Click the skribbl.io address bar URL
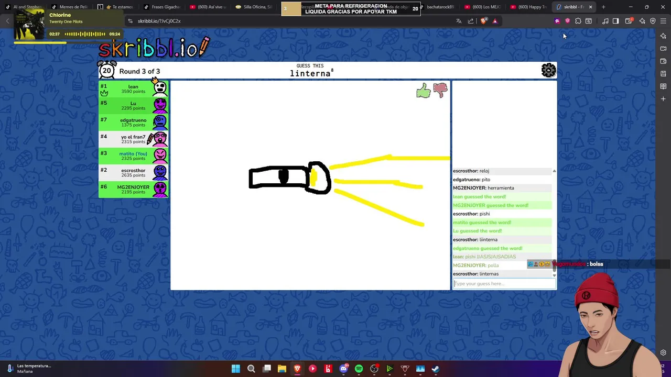 tap(159, 21)
